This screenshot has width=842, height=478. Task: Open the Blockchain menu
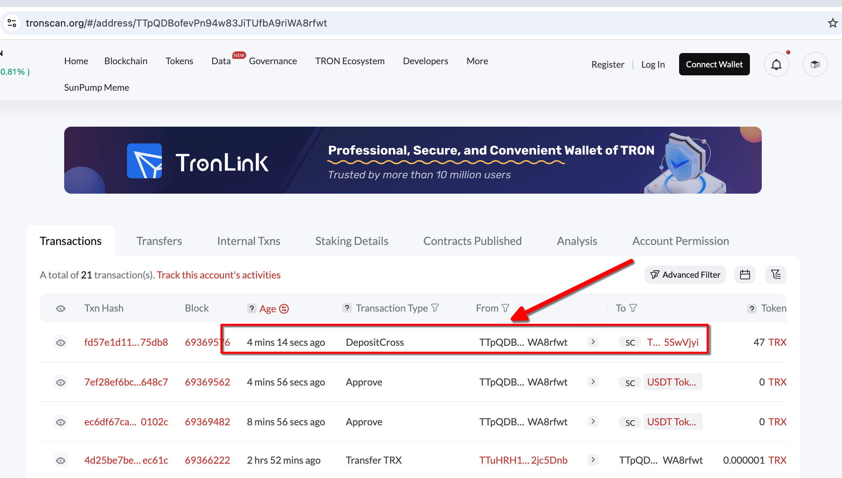tap(126, 61)
